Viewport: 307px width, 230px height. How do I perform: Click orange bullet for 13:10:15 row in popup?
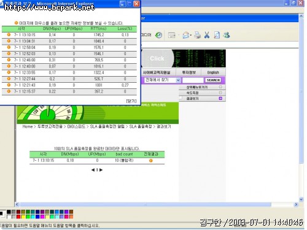(x=9, y=35)
